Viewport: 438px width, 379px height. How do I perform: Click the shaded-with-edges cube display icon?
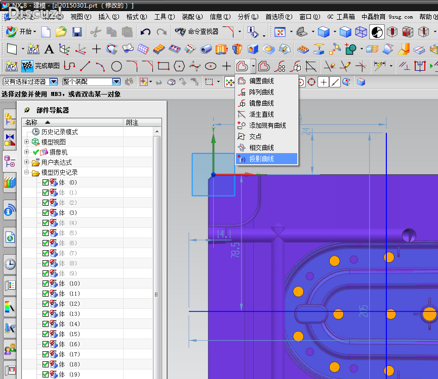pyautogui.click(x=345, y=32)
